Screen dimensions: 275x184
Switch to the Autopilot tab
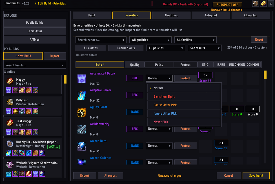pos(211,15)
